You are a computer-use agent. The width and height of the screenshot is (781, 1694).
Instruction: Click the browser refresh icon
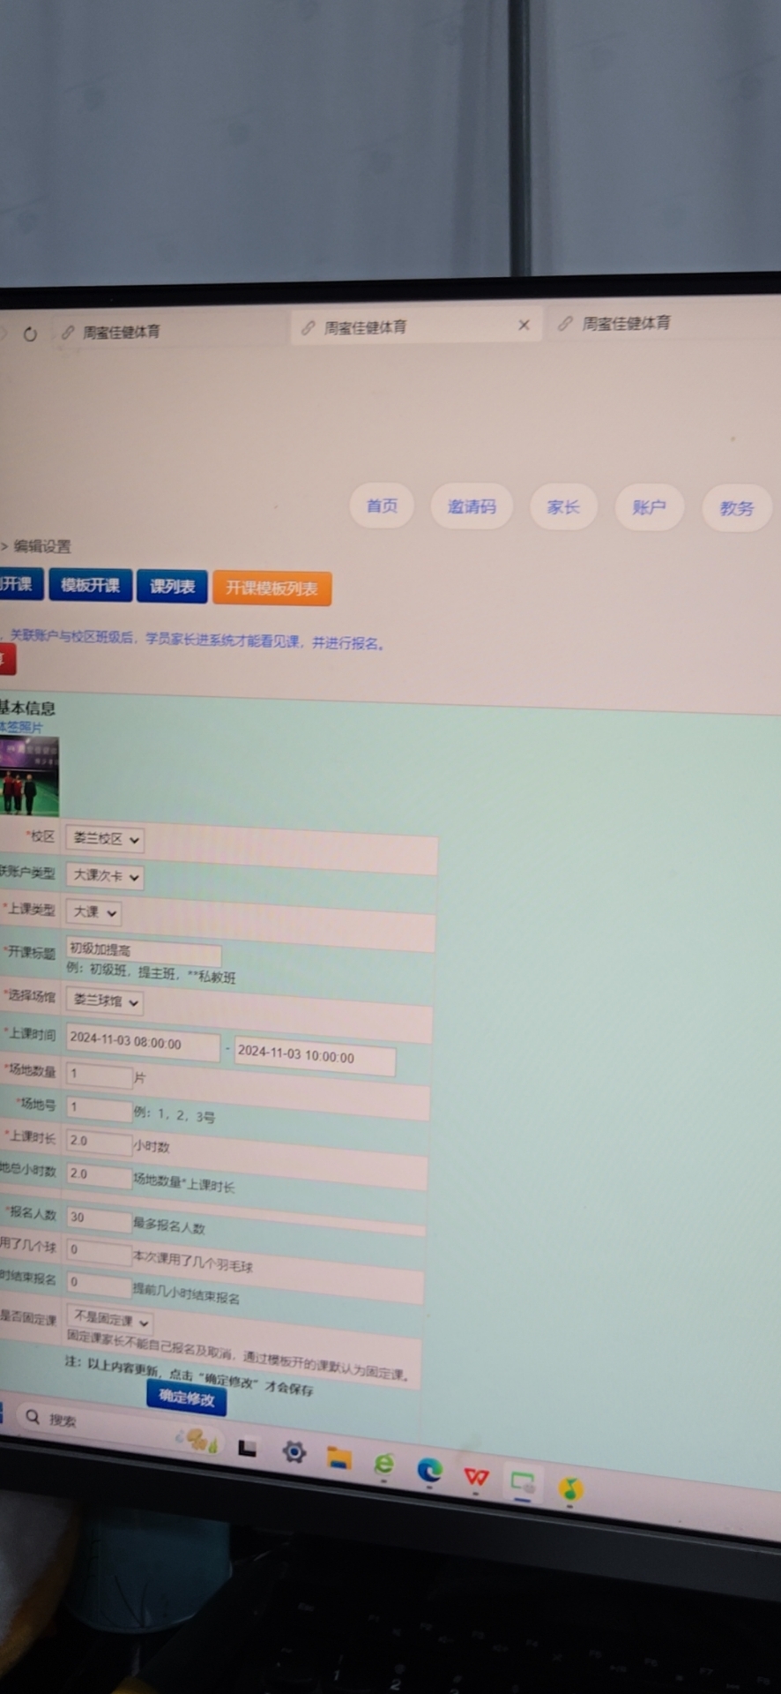pyautogui.click(x=30, y=334)
